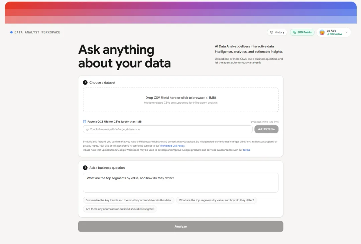Open the History panel

[x=277, y=32]
